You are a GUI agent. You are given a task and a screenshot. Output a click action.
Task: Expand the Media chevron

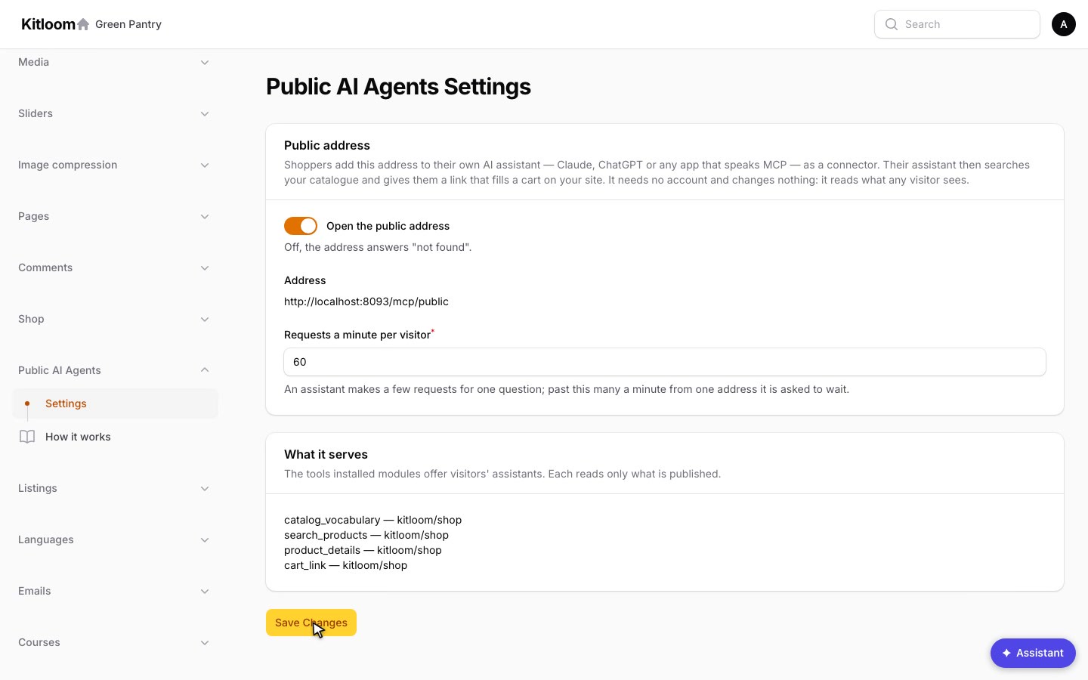pyautogui.click(x=205, y=63)
